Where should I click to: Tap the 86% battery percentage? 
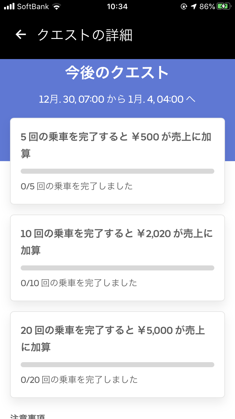207,6
